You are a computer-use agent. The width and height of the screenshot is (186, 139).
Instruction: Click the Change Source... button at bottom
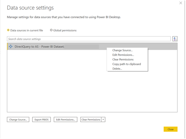point(18,120)
